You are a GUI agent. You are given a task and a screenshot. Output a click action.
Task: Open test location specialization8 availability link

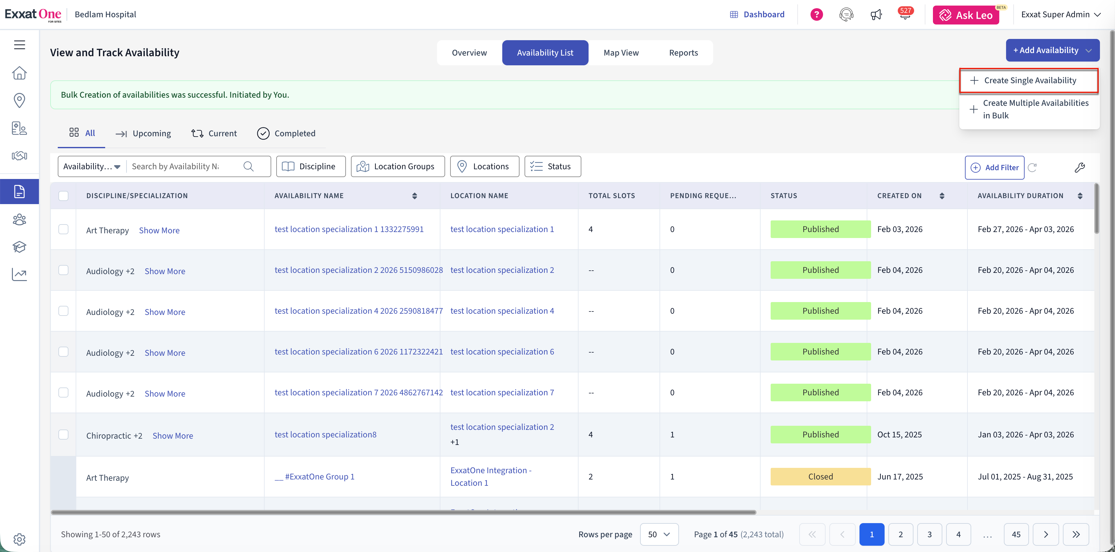click(x=326, y=434)
